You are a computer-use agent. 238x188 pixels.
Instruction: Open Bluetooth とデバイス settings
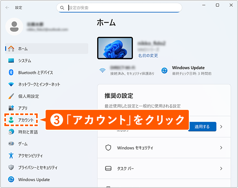[35, 73]
